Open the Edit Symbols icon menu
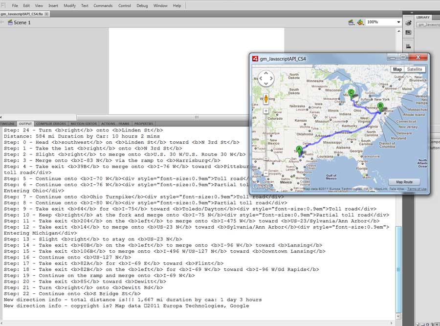 [x=360, y=22]
